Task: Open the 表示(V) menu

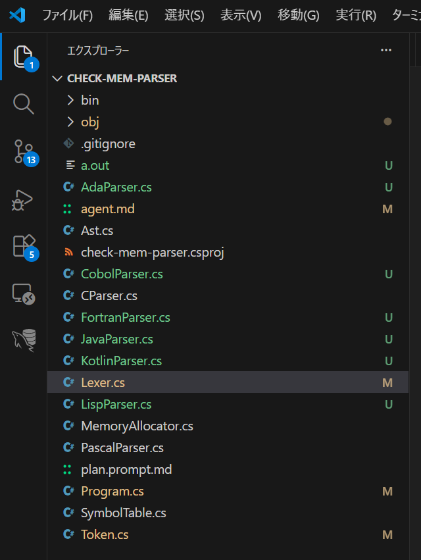Action: (x=241, y=15)
